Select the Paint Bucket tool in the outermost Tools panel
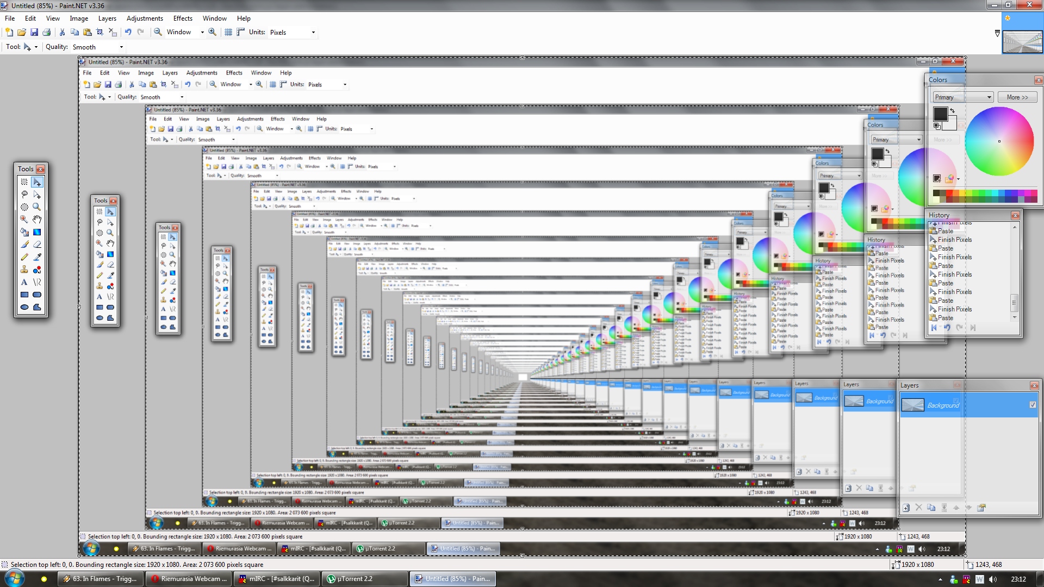Image resolution: width=1044 pixels, height=587 pixels. tap(24, 232)
